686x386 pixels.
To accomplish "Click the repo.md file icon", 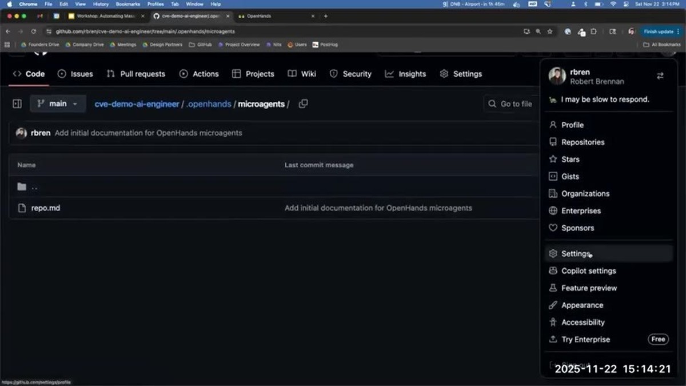I will [22, 208].
